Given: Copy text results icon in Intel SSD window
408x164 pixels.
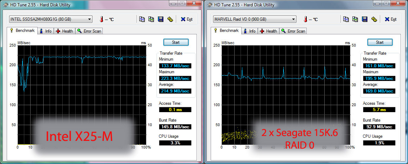Looking at the screenshot, I should coord(142,19).
